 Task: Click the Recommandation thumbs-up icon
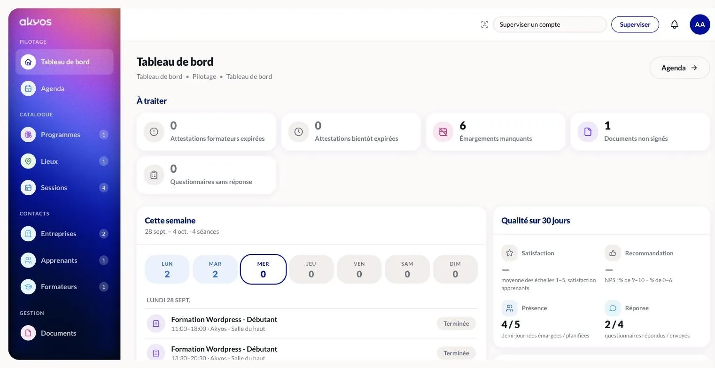tap(613, 253)
